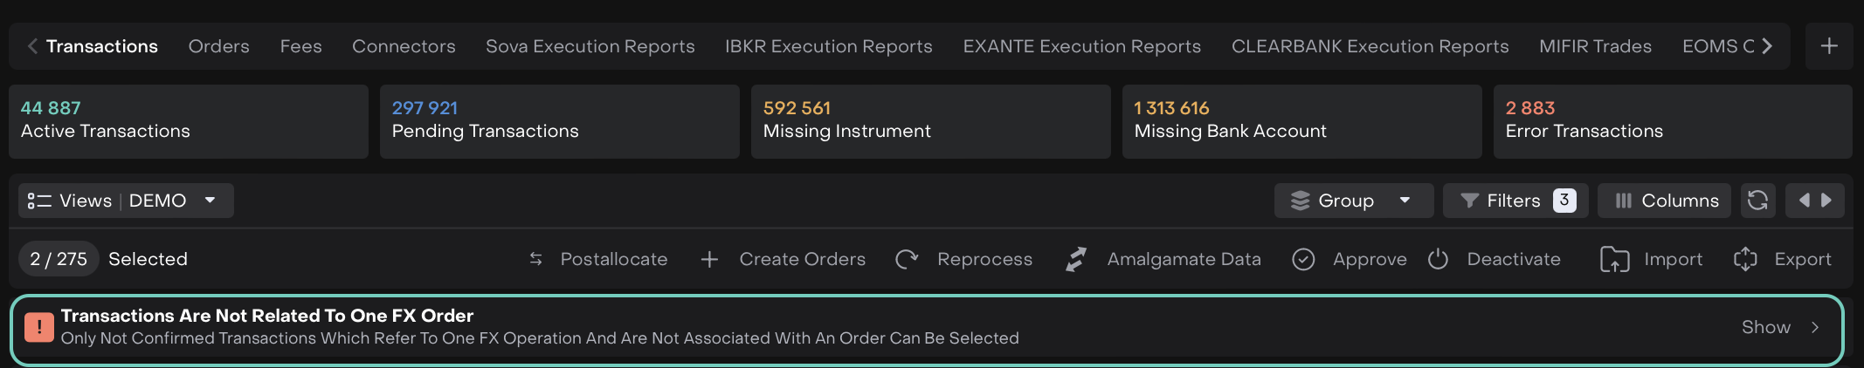Click the Approve checkmark icon
Image resolution: width=1864 pixels, height=368 pixels.
[x=1303, y=259]
